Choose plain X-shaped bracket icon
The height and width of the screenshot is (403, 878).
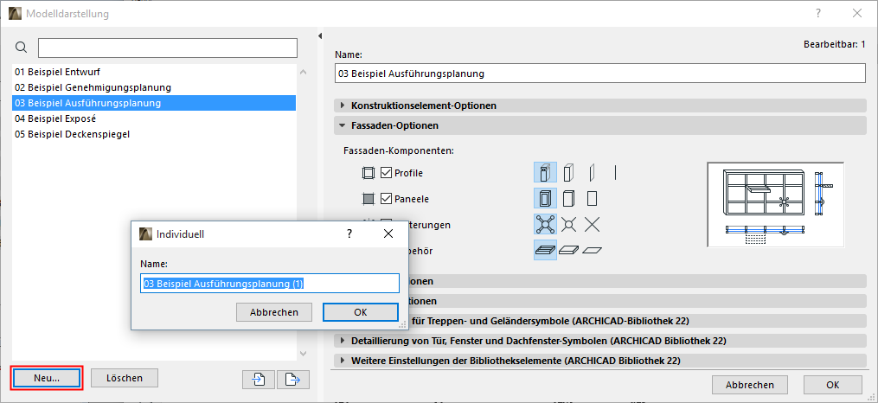[x=592, y=225]
